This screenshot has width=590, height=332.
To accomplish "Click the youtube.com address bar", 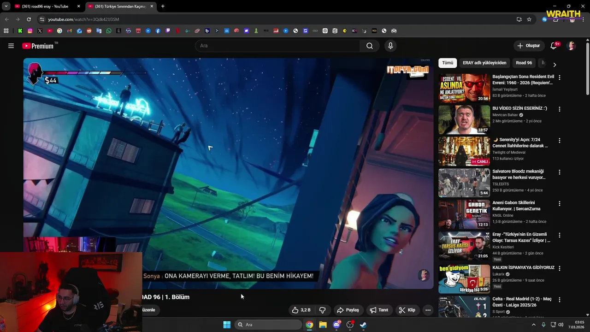I will 277,19.
